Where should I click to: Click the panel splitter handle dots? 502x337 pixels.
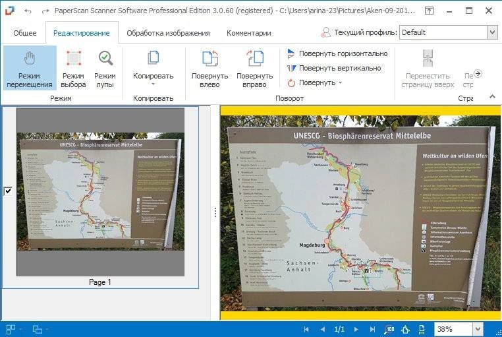pos(215,212)
